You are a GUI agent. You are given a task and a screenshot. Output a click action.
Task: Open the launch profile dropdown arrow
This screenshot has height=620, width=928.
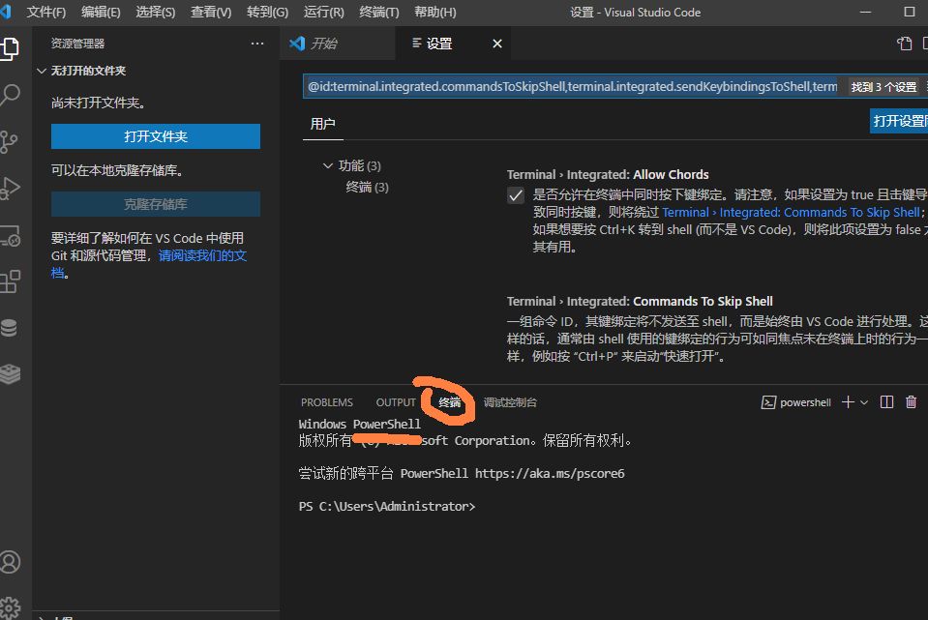click(x=864, y=402)
